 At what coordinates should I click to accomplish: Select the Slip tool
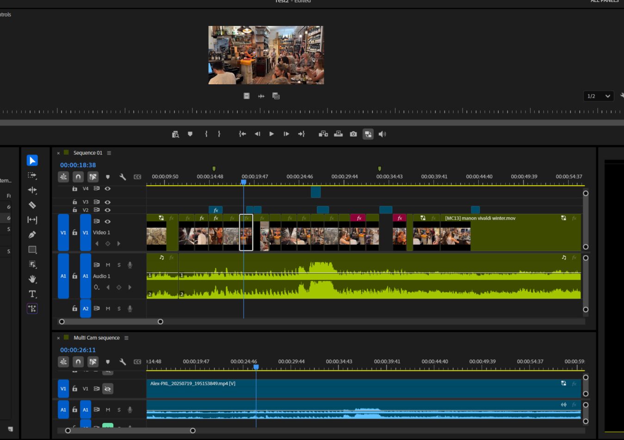(32, 220)
